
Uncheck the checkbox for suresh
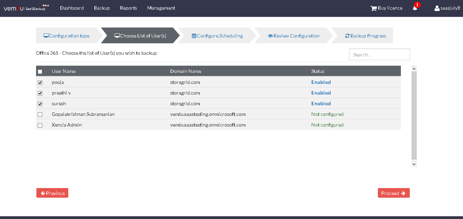(40, 104)
